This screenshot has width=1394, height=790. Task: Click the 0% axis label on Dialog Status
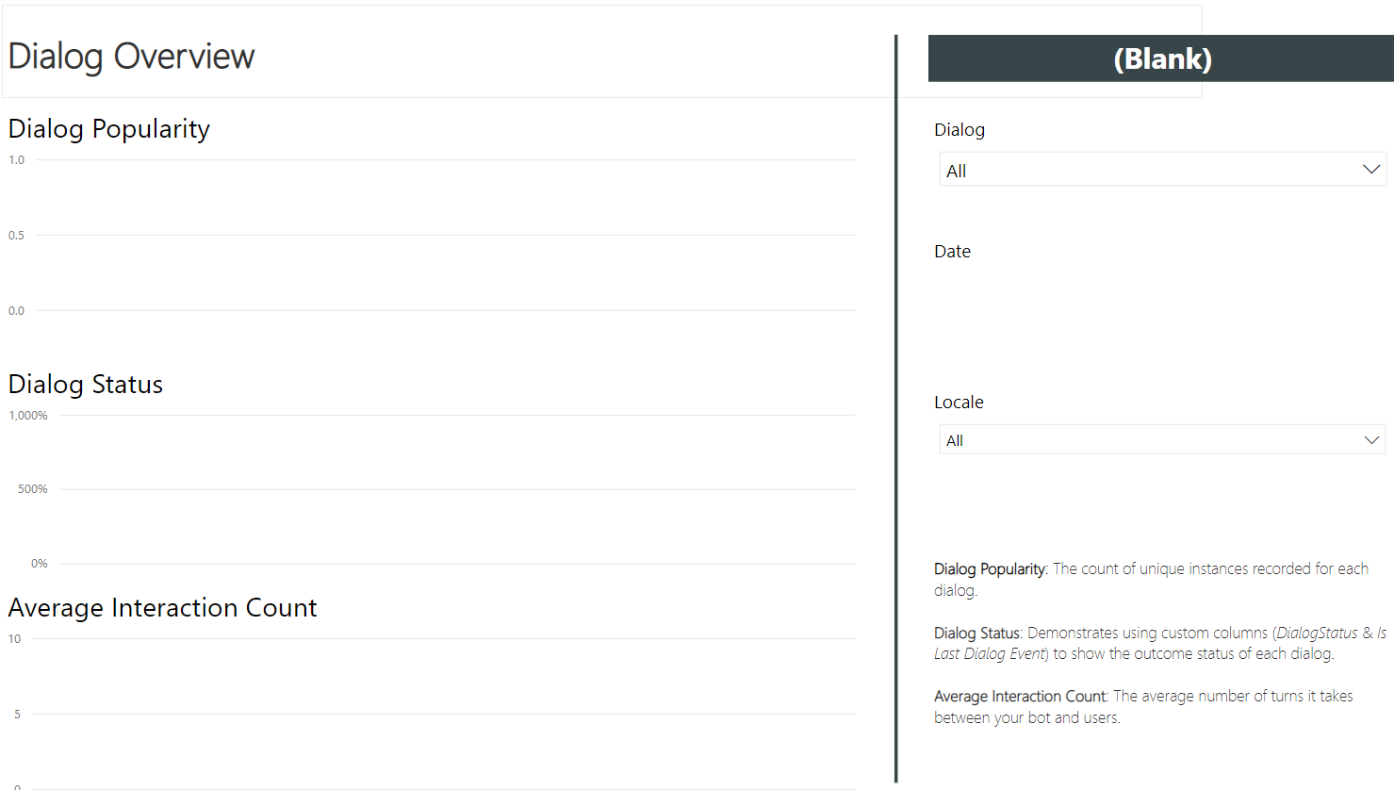[40, 563]
